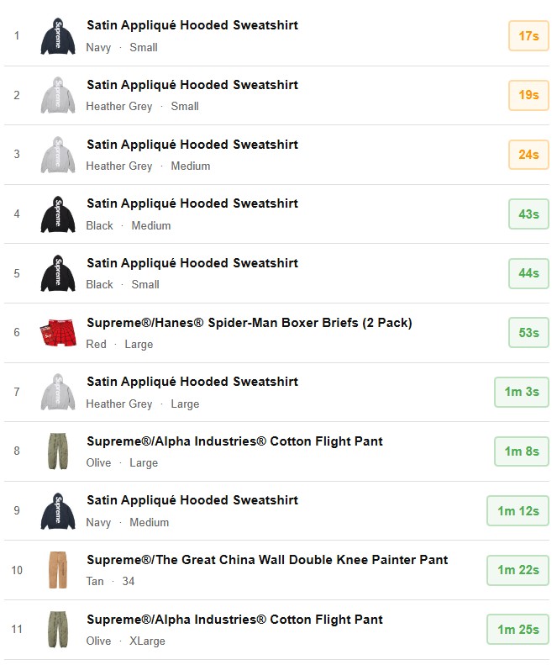The height and width of the screenshot is (665, 557).
Task: Click the Heather Grey Medium sweatshirt title
Action: point(192,145)
